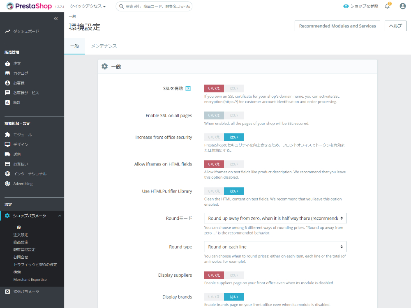Open 注文設定 submenu item
This screenshot has height=308, width=411.
tap(21, 235)
